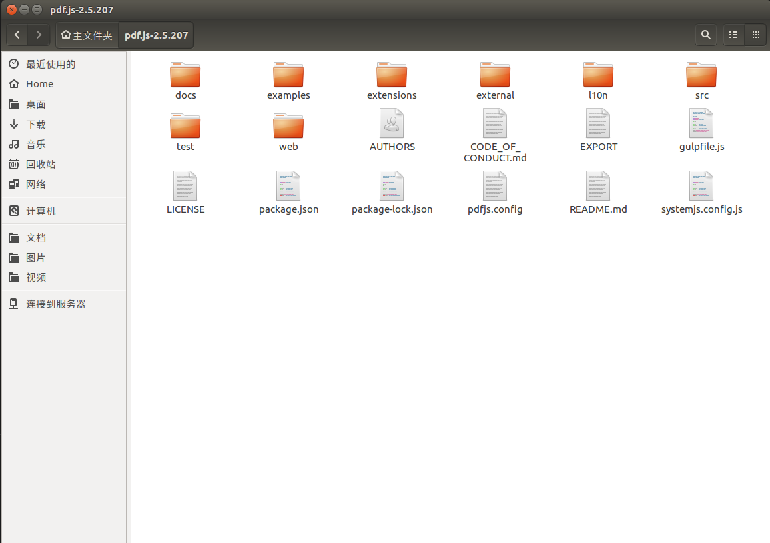The width and height of the screenshot is (770, 543).
Task: Open 桌面 in sidebar
Action: (x=64, y=104)
